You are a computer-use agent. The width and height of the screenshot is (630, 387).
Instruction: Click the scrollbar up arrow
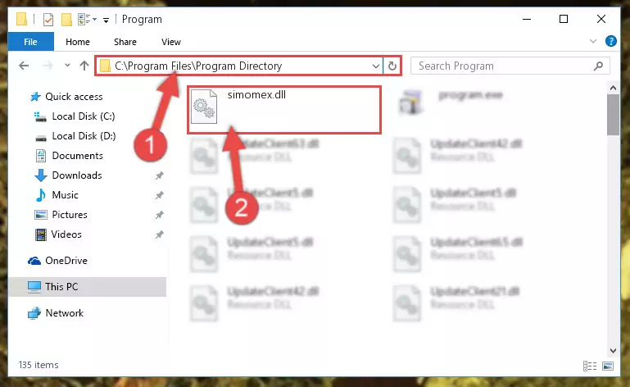(613, 88)
